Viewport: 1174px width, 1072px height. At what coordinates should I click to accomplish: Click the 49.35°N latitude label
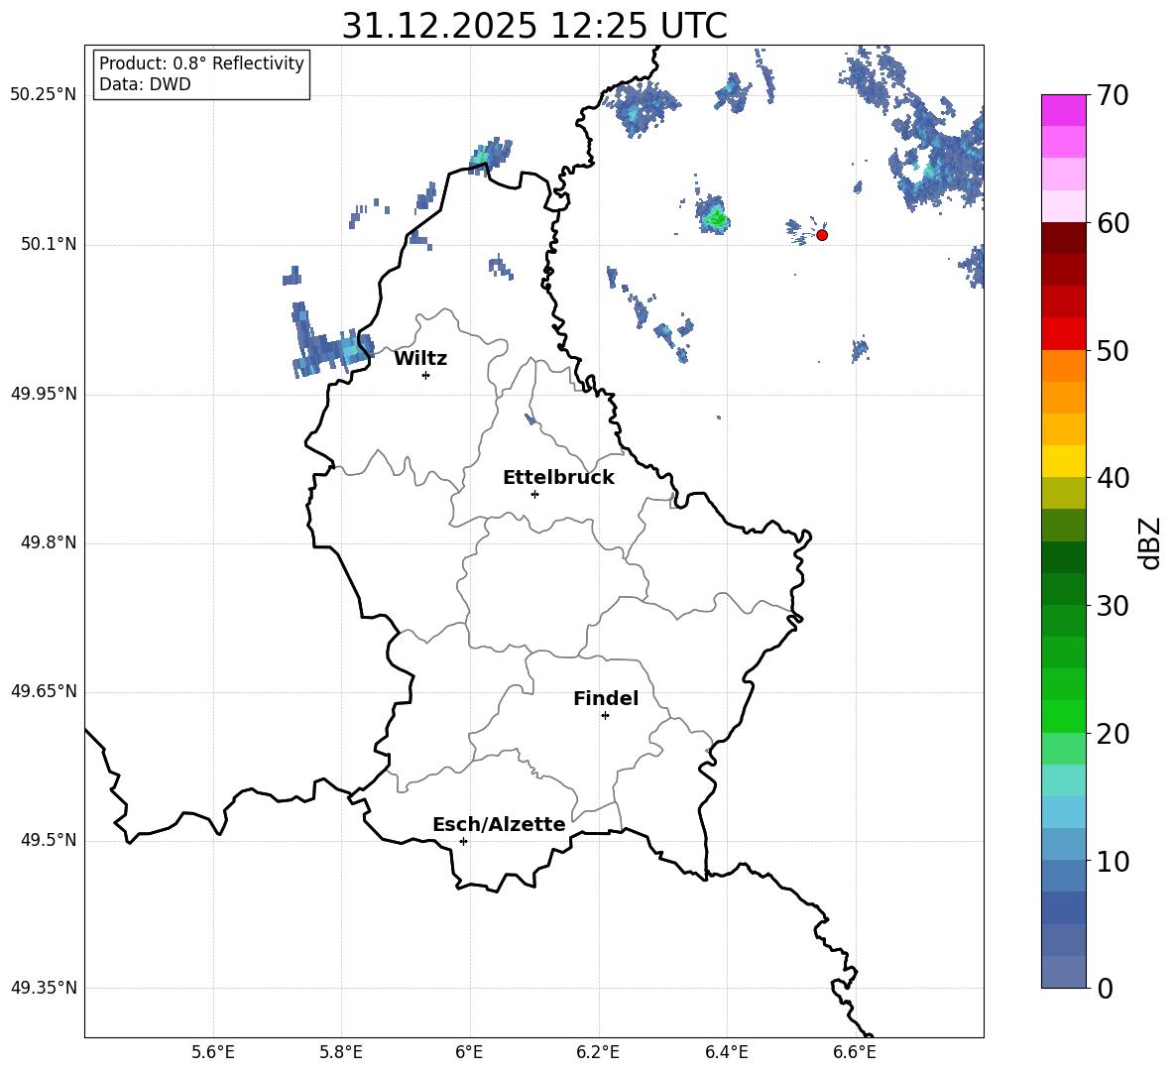point(44,988)
